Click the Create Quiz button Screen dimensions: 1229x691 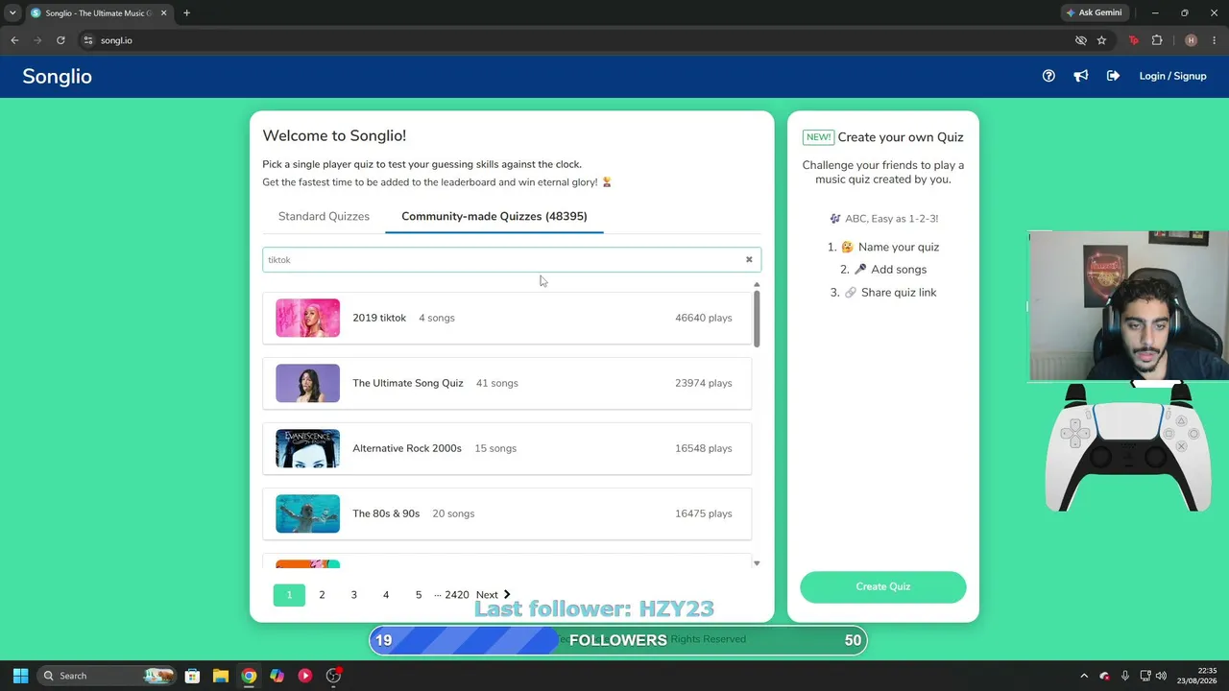[x=883, y=586]
